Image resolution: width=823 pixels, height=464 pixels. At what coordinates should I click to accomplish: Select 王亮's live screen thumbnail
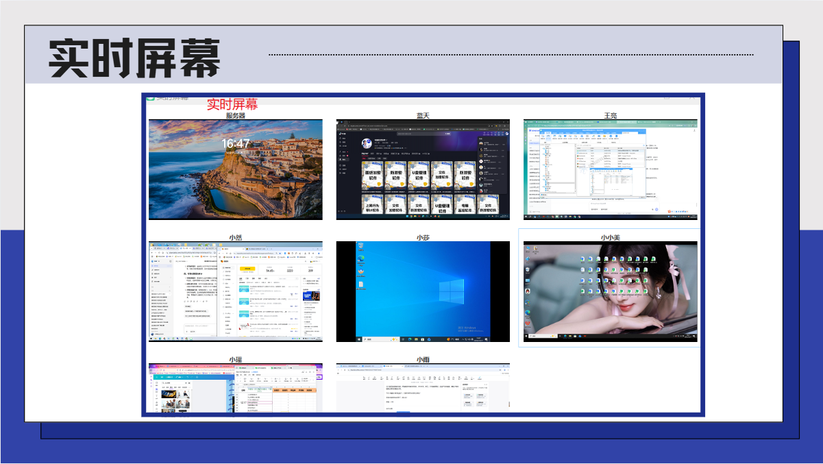[x=610, y=169]
